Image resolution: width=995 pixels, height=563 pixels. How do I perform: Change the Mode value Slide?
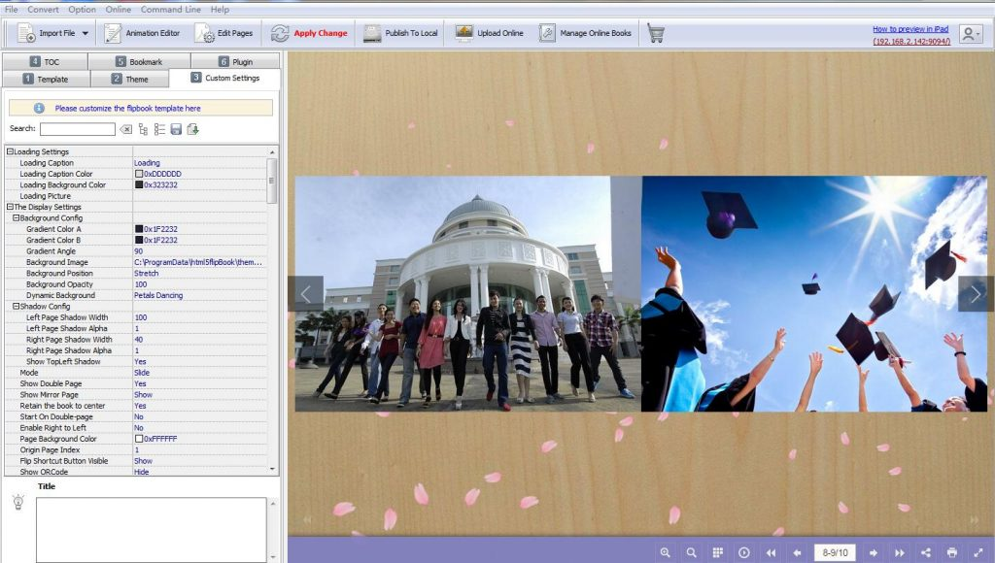click(x=142, y=373)
